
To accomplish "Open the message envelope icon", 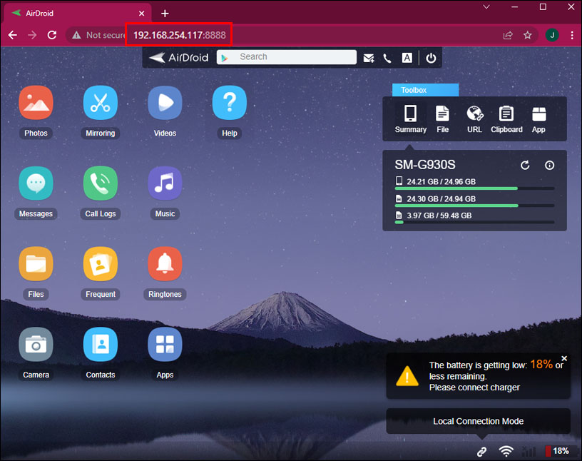I will 369,58.
